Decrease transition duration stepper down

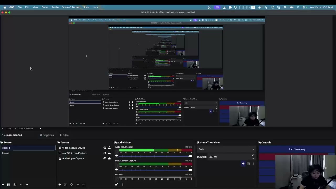pos(253,158)
